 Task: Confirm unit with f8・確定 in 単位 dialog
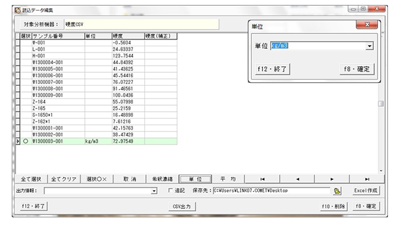[x=357, y=69]
